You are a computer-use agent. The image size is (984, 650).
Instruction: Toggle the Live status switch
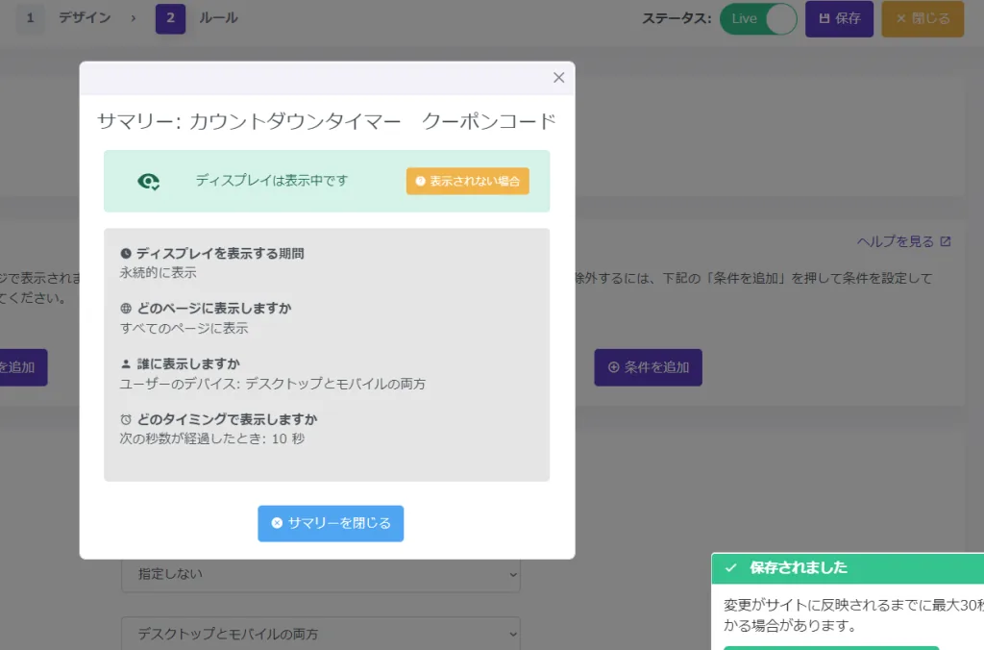[x=758, y=19]
